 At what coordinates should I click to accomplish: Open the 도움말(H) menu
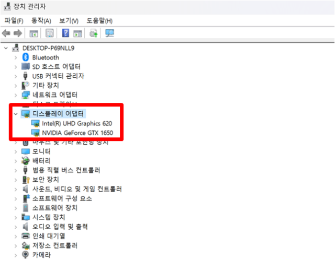99,21
